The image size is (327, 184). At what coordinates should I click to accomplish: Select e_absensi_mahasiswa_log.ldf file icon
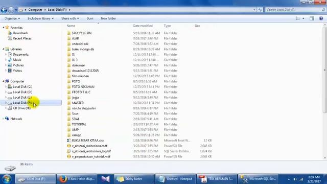(69, 151)
